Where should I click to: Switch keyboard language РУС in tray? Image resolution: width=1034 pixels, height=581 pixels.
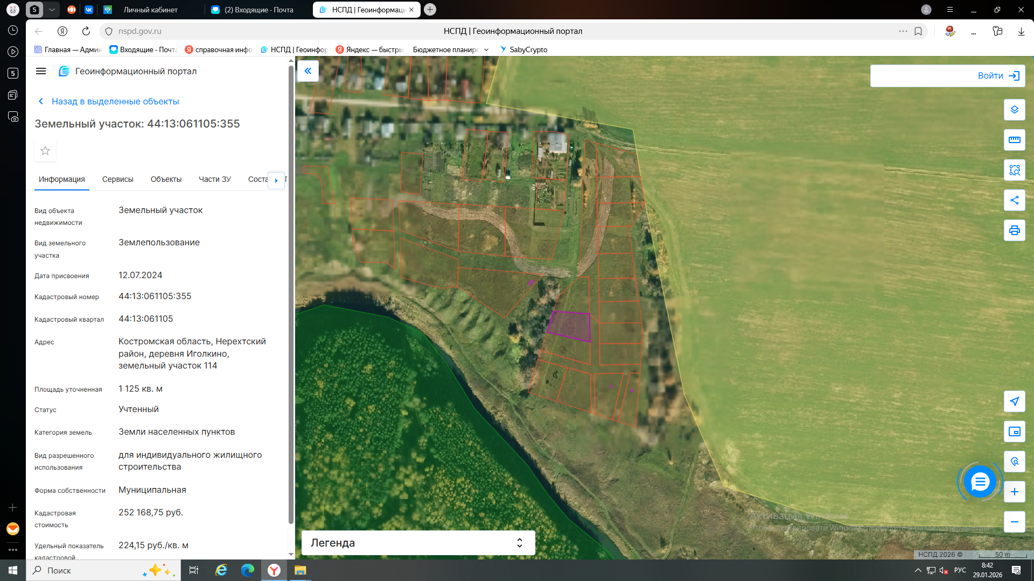(960, 570)
